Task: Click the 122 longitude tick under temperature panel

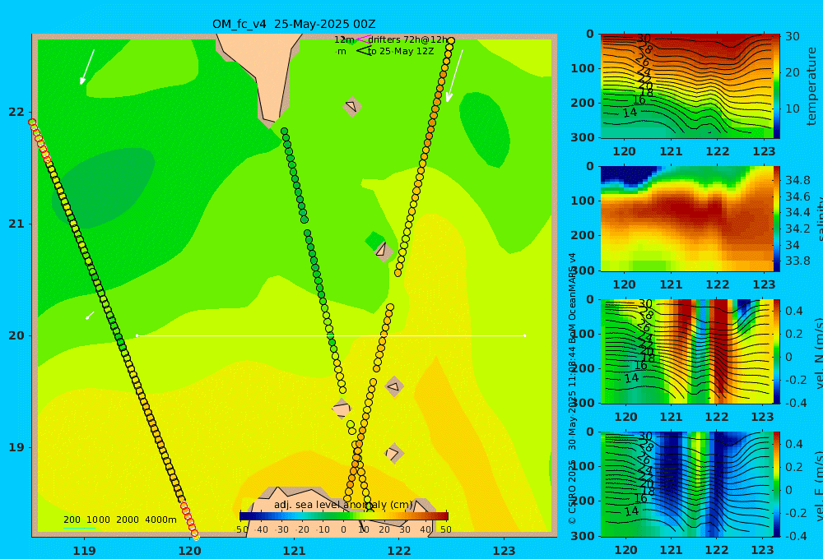Action: tap(717, 151)
